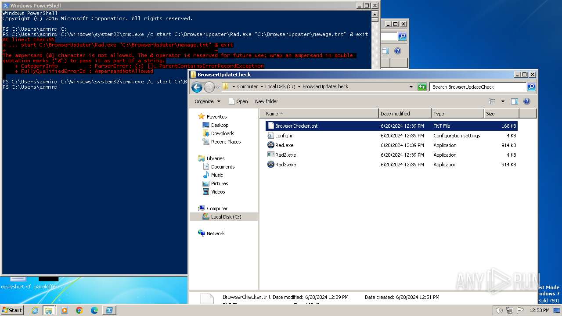
Task: Sort files by Type column
Action: [x=458, y=114]
